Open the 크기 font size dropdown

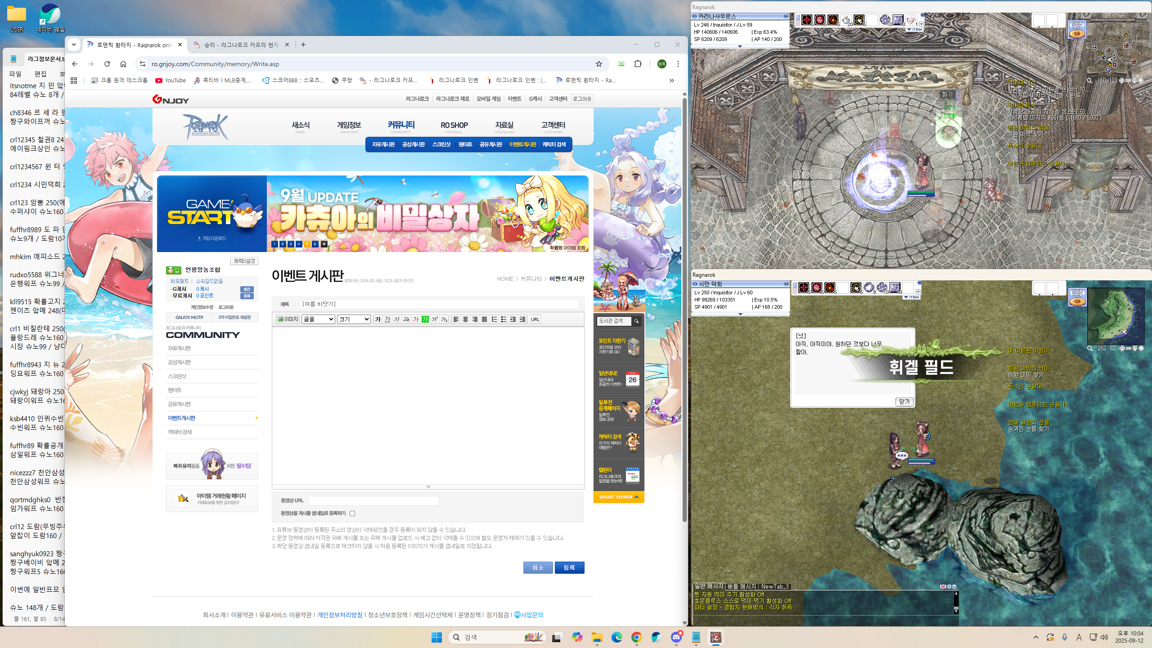point(354,319)
